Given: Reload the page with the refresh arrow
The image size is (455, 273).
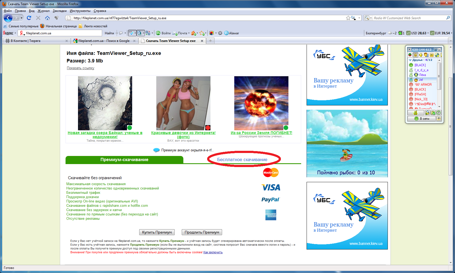Looking at the screenshot, I should (x=29, y=18).
